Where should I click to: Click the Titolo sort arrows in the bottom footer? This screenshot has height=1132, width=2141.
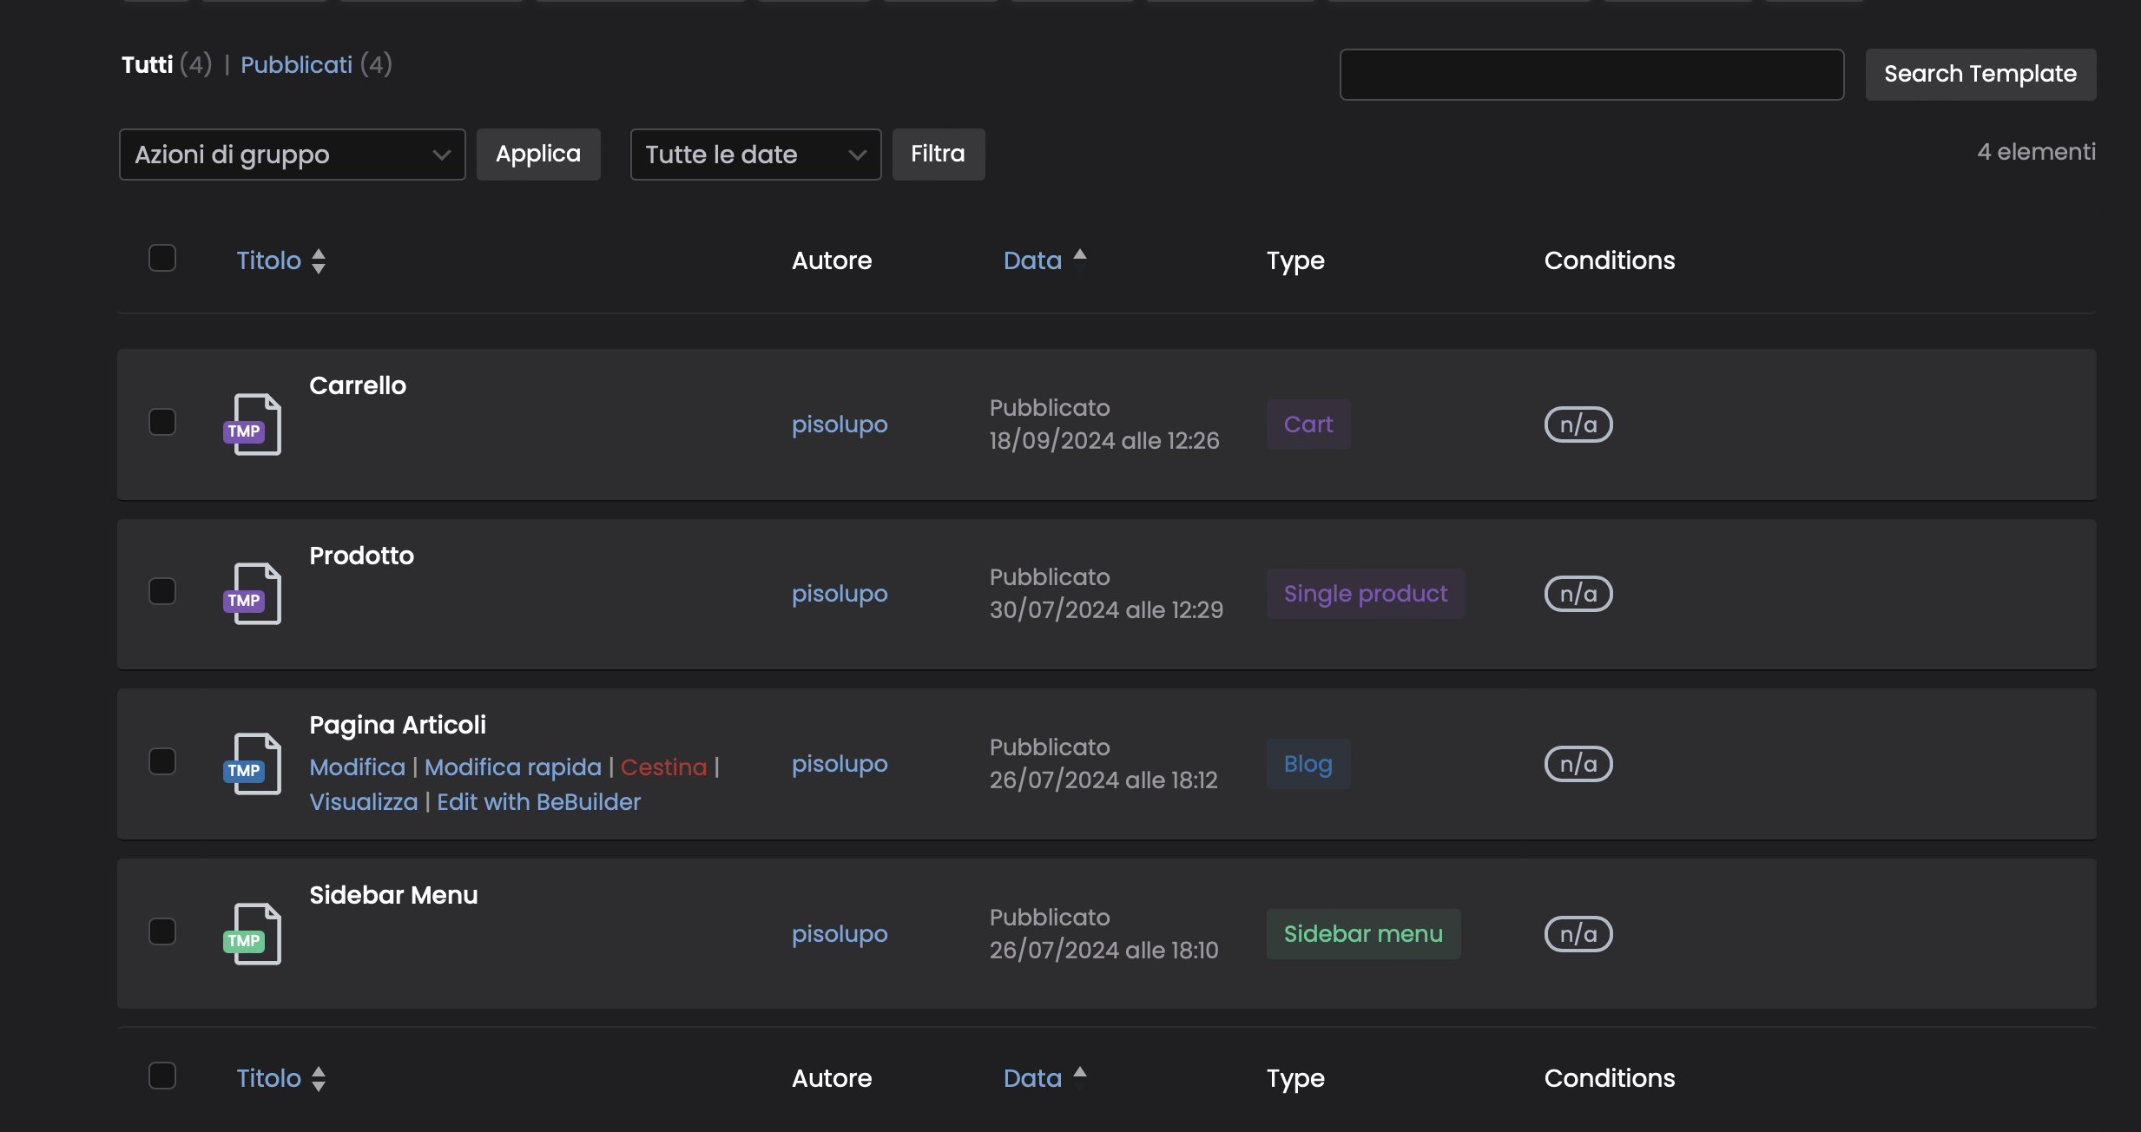point(319,1079)
